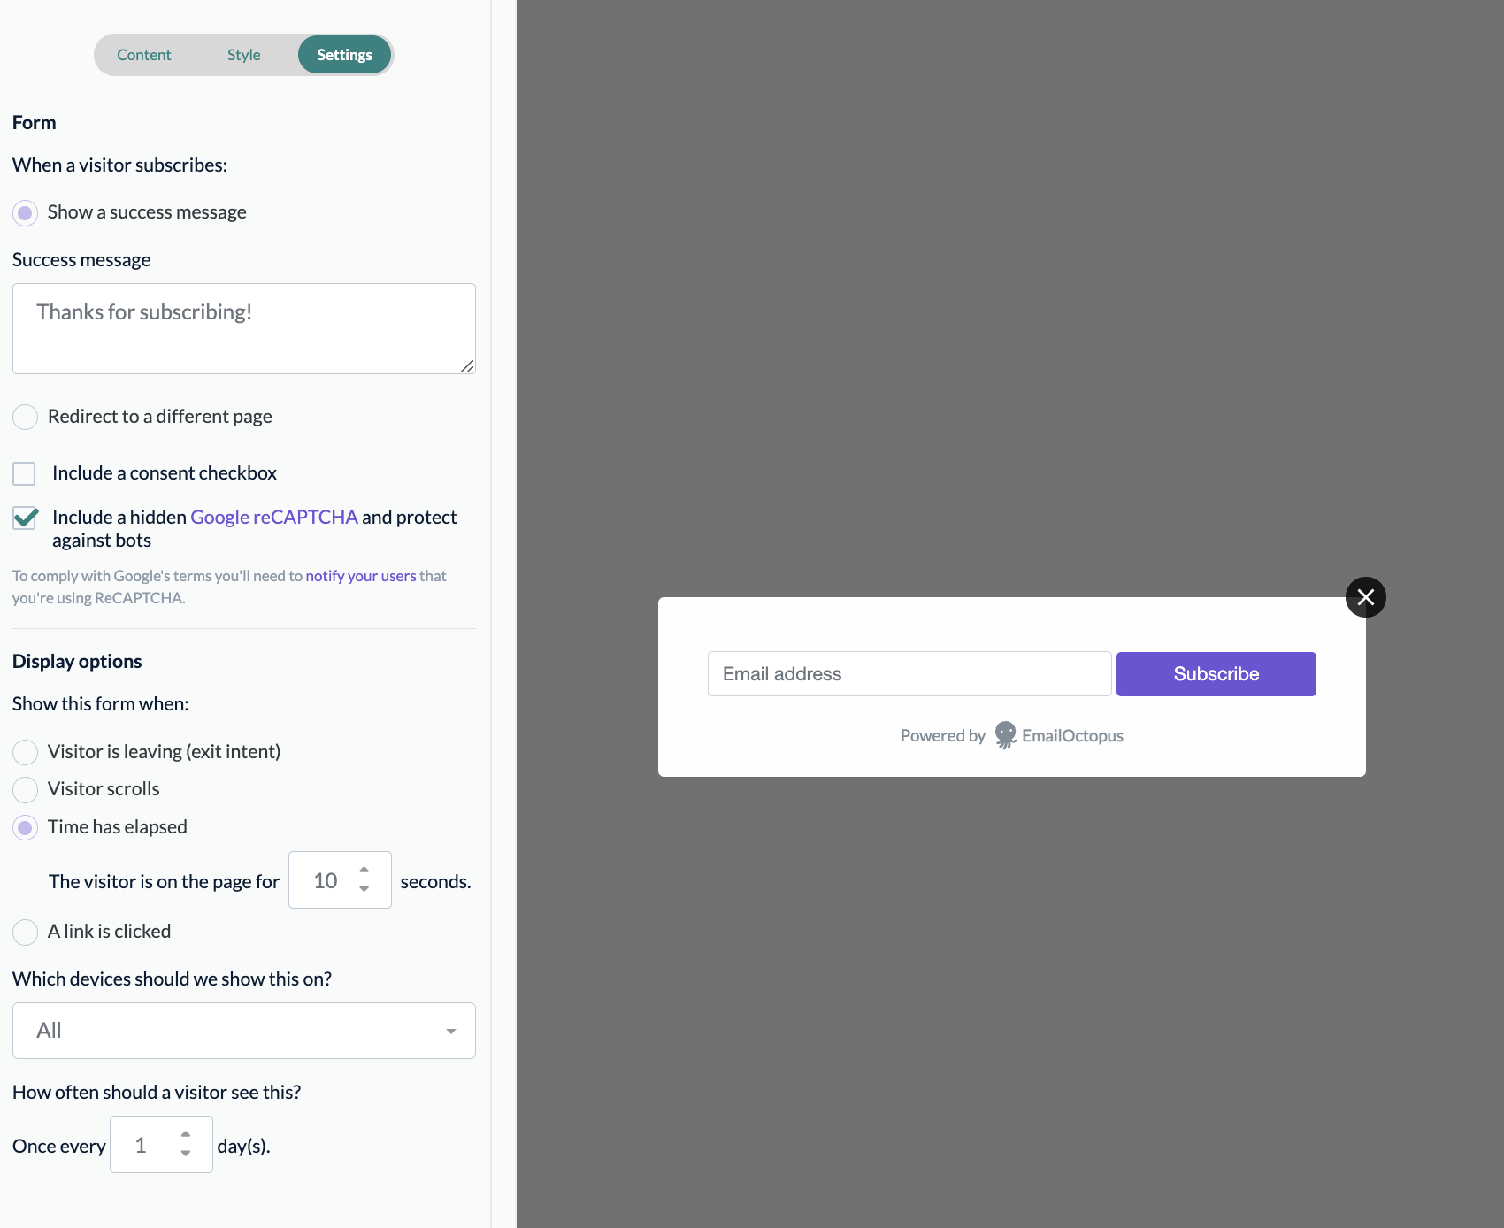Screen dimensions: 1504x1228
Task: Dismiss the subscribe popup with the X
Action: [x=1366, y=597]
